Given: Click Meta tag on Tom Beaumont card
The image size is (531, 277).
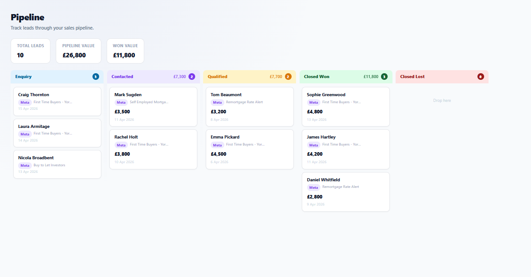Looking at the screenshot, I should 217,102.
